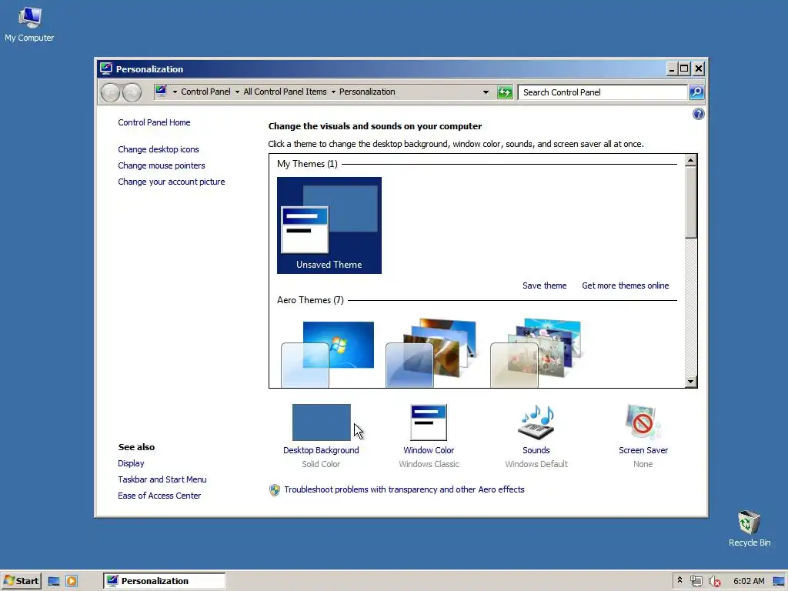Select the Personalization taskbar button
The width and height of the screenshot is (788, 591).
tap(165, 581)
